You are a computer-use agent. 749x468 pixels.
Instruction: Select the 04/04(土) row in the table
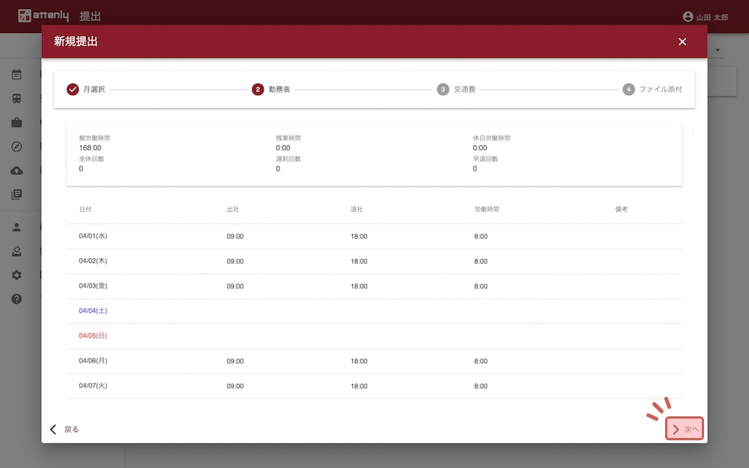pos(93,311)
